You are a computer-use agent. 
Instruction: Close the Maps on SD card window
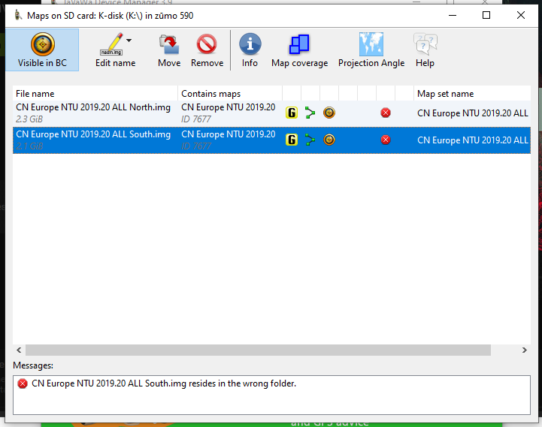tap(520, 15)
